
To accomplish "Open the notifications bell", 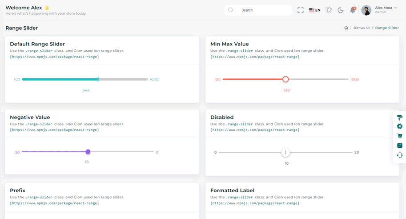I will (353, 10).
